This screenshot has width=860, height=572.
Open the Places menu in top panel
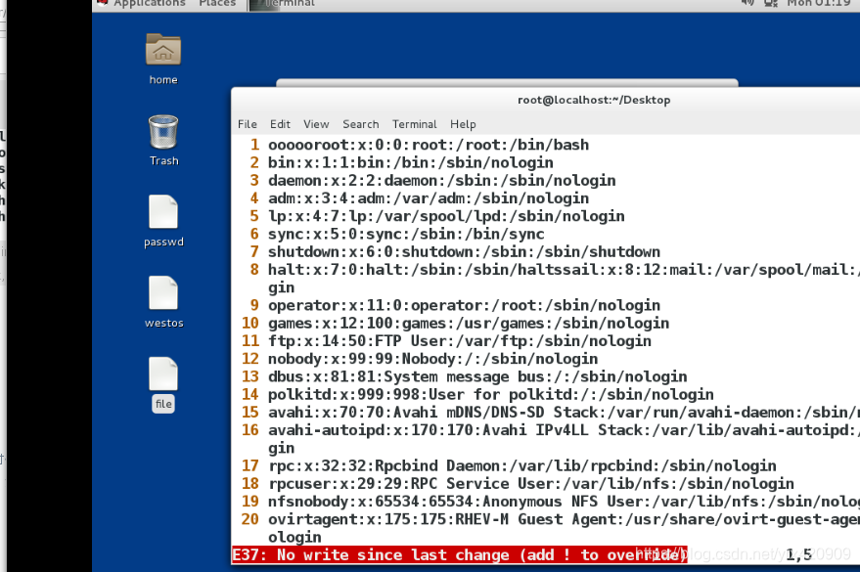pos(217,3)
